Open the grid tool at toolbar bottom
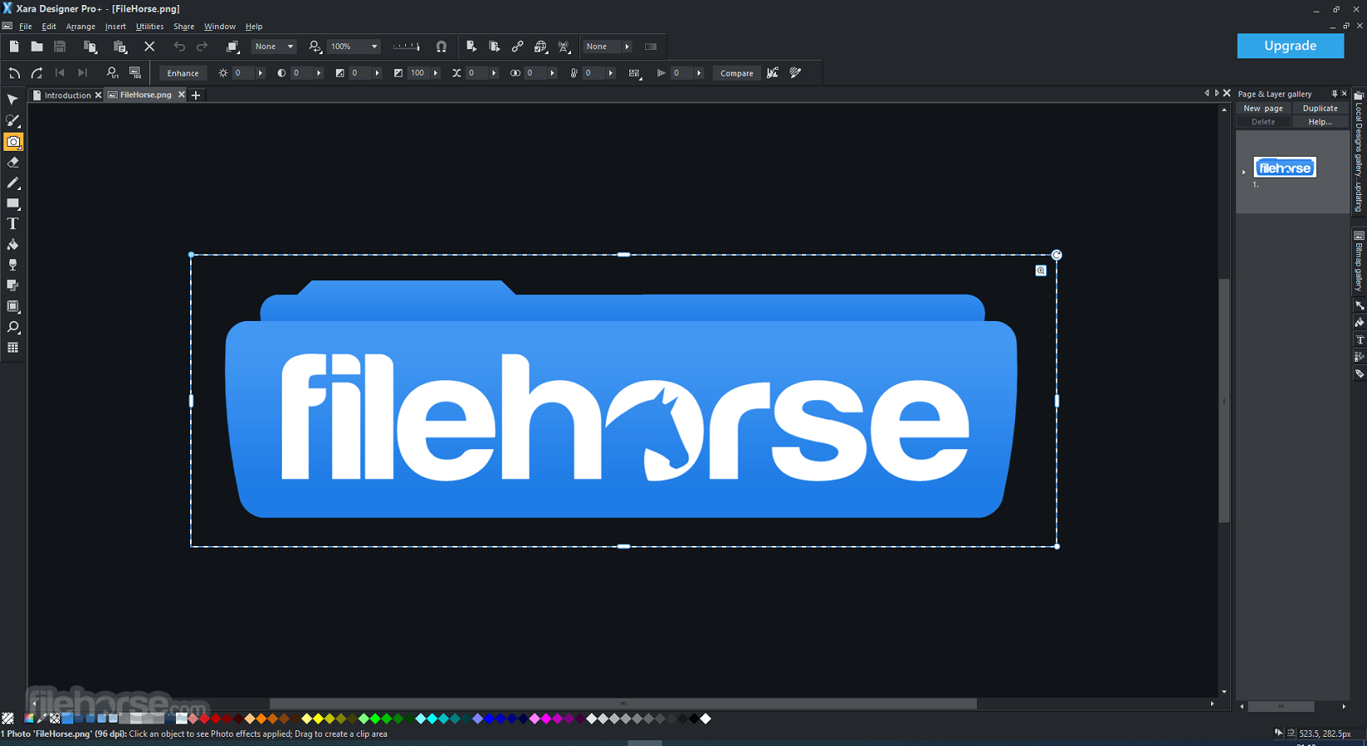The image size is (1367, 746). pyautogui.click(x=13, y=348)
